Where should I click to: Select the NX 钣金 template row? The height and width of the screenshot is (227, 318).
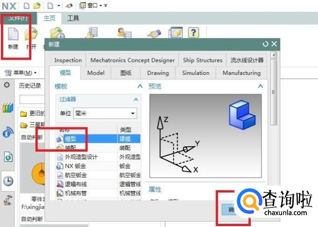[98, 166]
